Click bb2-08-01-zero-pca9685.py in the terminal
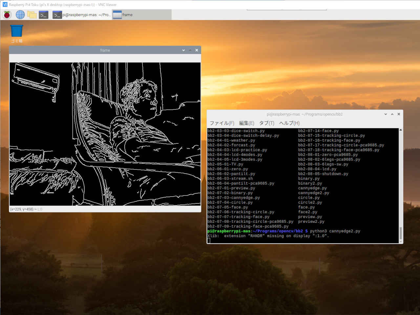Image resolution: width=420 pixels, height=315 pixels. click(328, 155)
